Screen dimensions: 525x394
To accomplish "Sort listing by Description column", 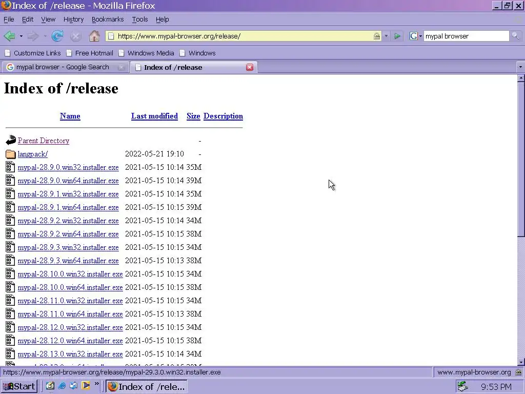I will (223, 116).
